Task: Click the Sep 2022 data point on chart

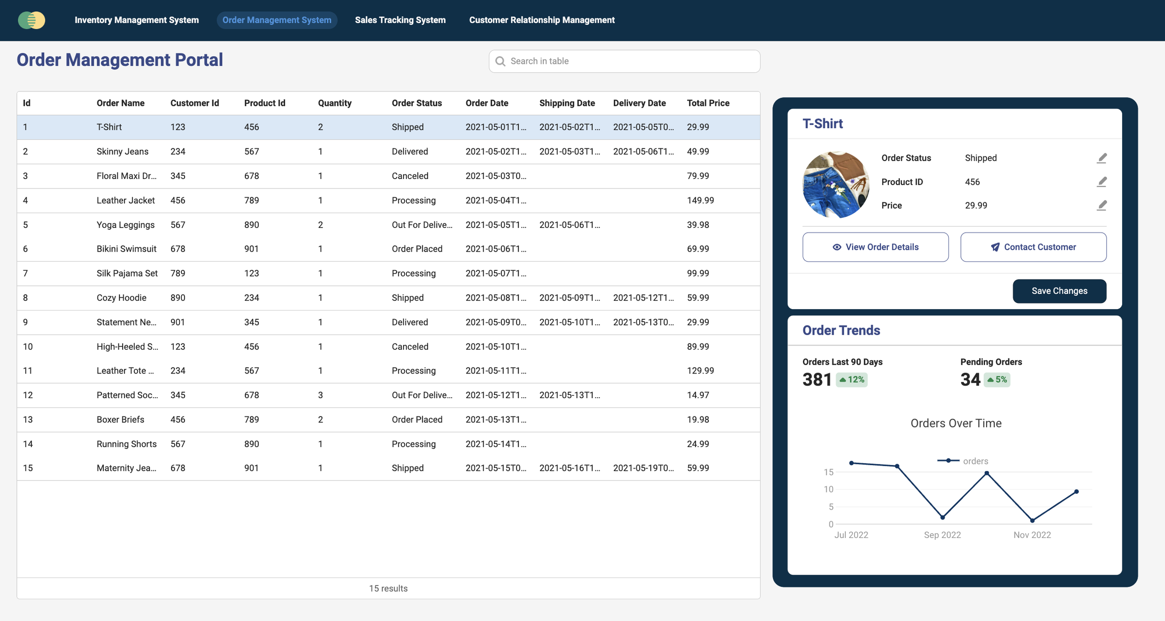Action: [x=942, y=517]
